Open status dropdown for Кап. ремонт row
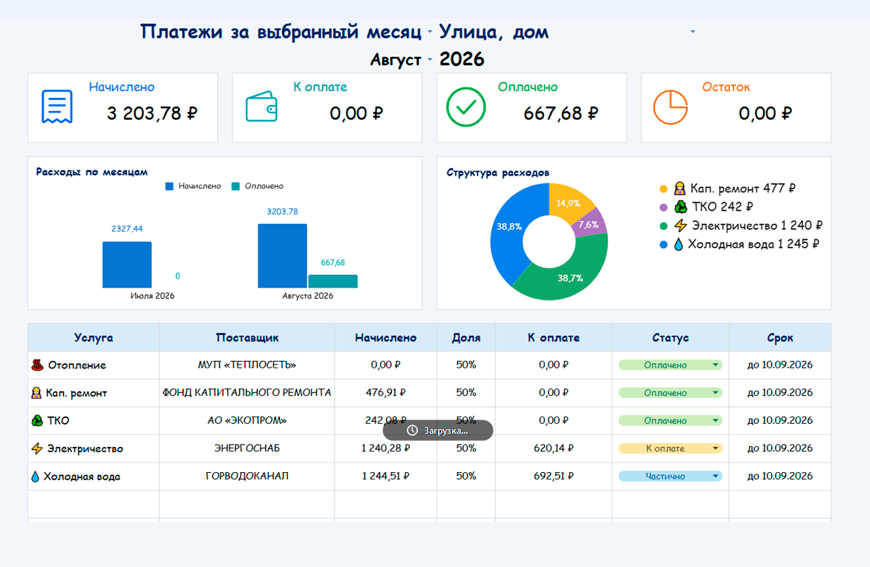Viewport: 870px width, 567px height. tap(715, 392)
